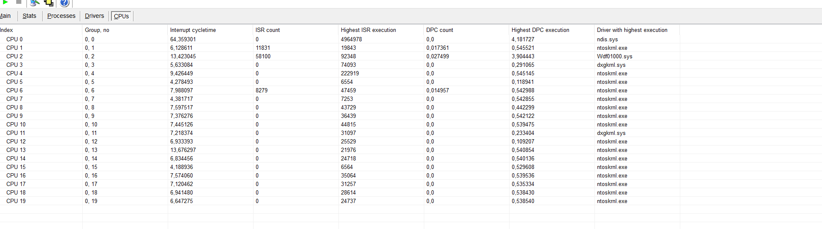Select the CPU 9 row

pos(340,116)
